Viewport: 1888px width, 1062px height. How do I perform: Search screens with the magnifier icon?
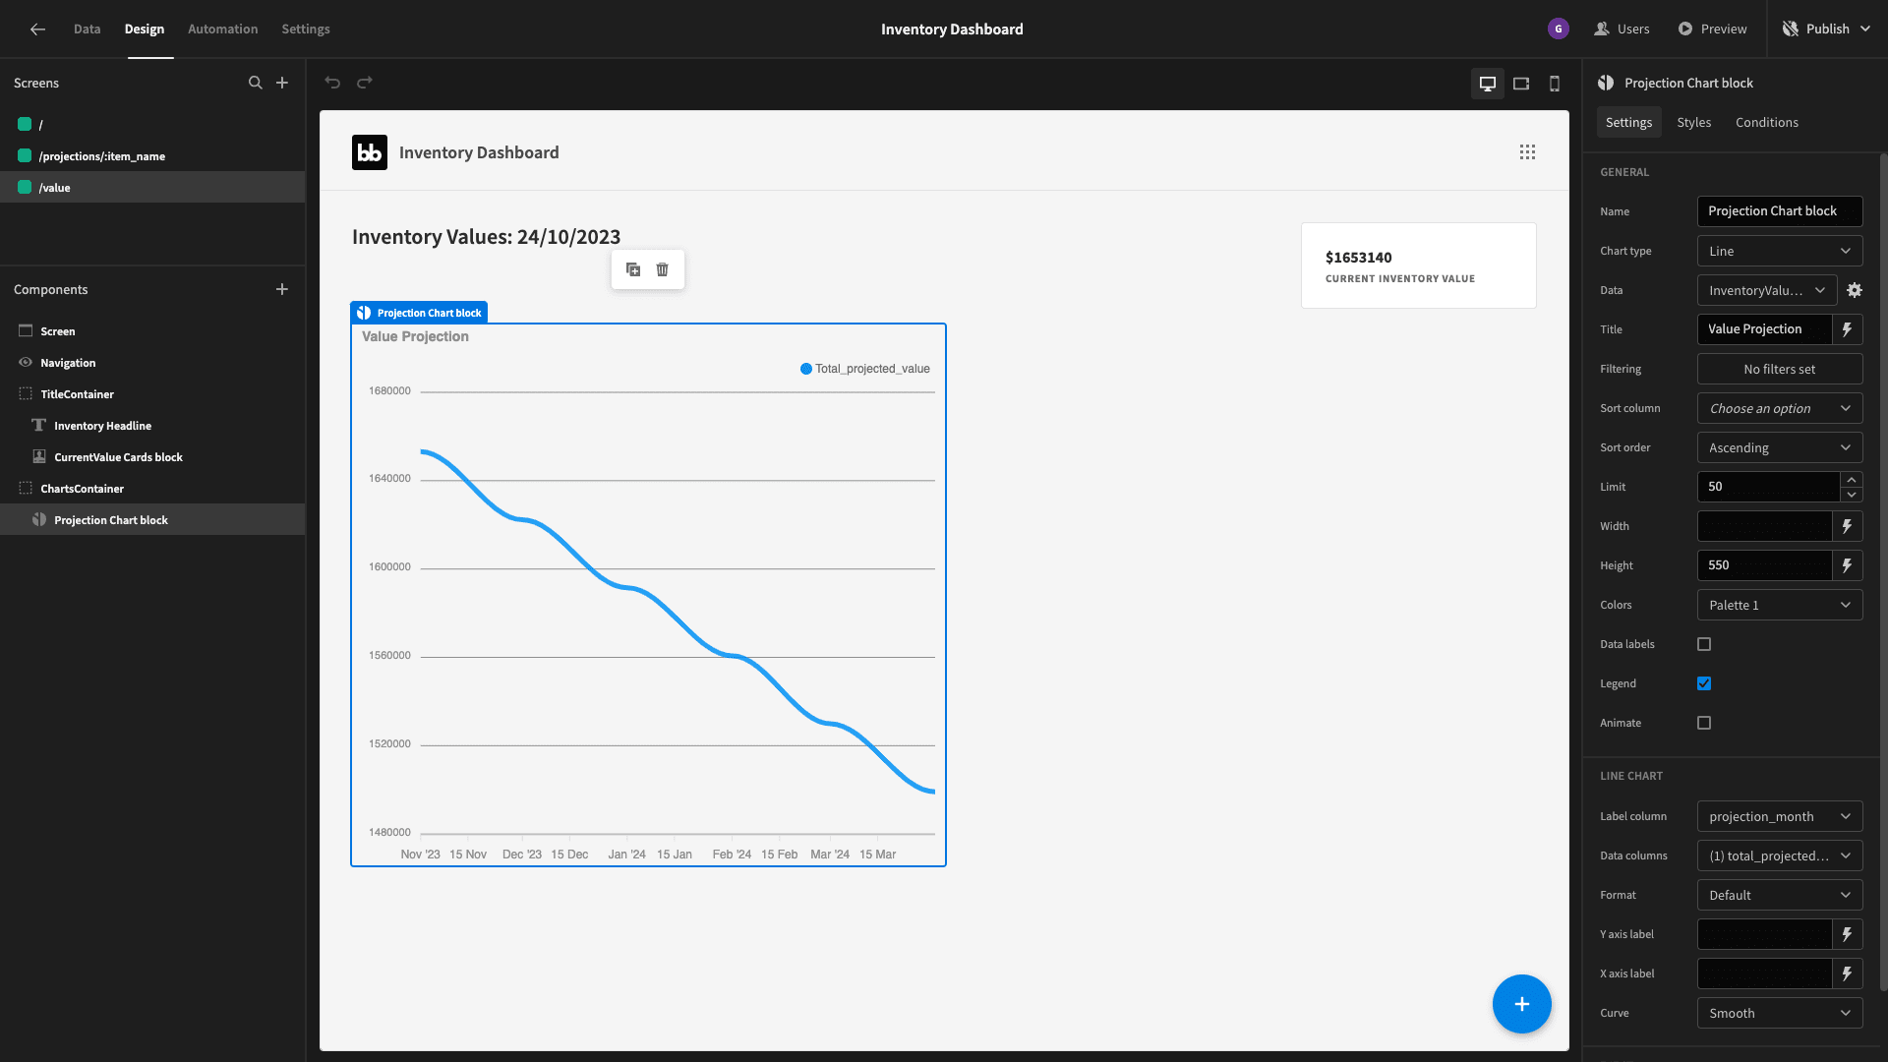point(256,83)
